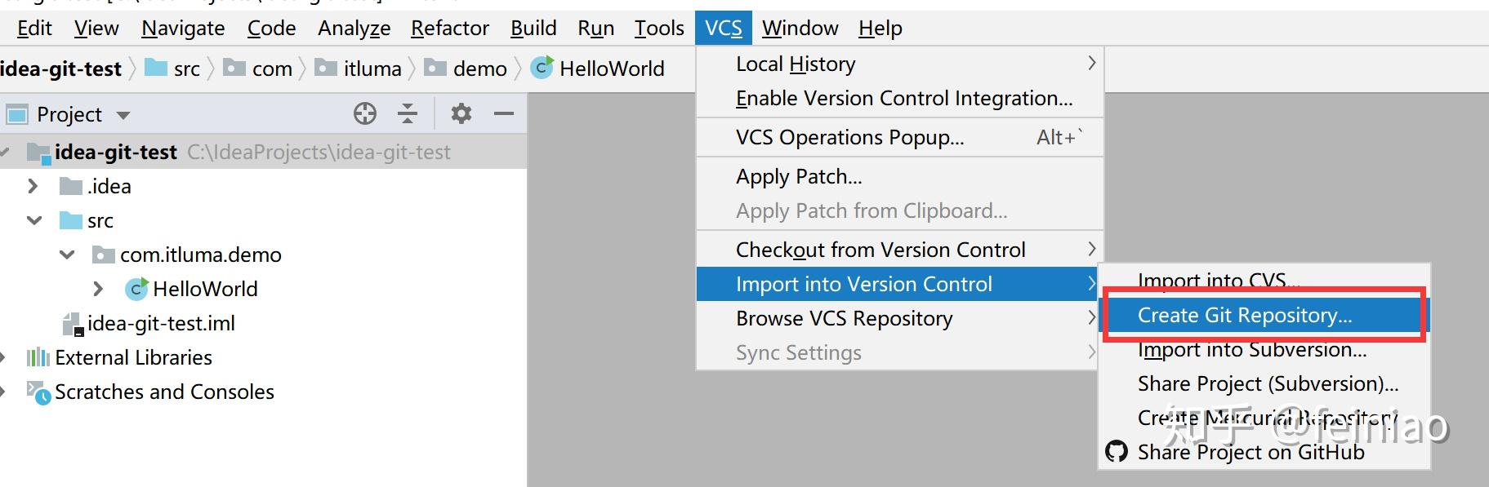Choose Enable Version Control Integration

pyautogui.click(x=903, y=99)
